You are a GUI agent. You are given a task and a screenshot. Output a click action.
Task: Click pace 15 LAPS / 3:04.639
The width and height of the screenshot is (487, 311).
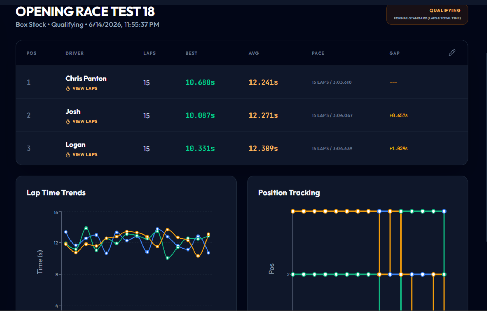click(x=332, y=148)
